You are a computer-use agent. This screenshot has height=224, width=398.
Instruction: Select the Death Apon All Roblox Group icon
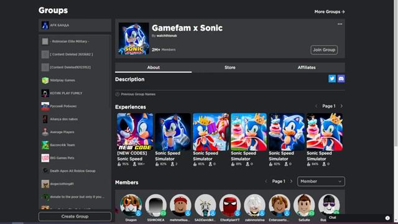click(45, 170)
